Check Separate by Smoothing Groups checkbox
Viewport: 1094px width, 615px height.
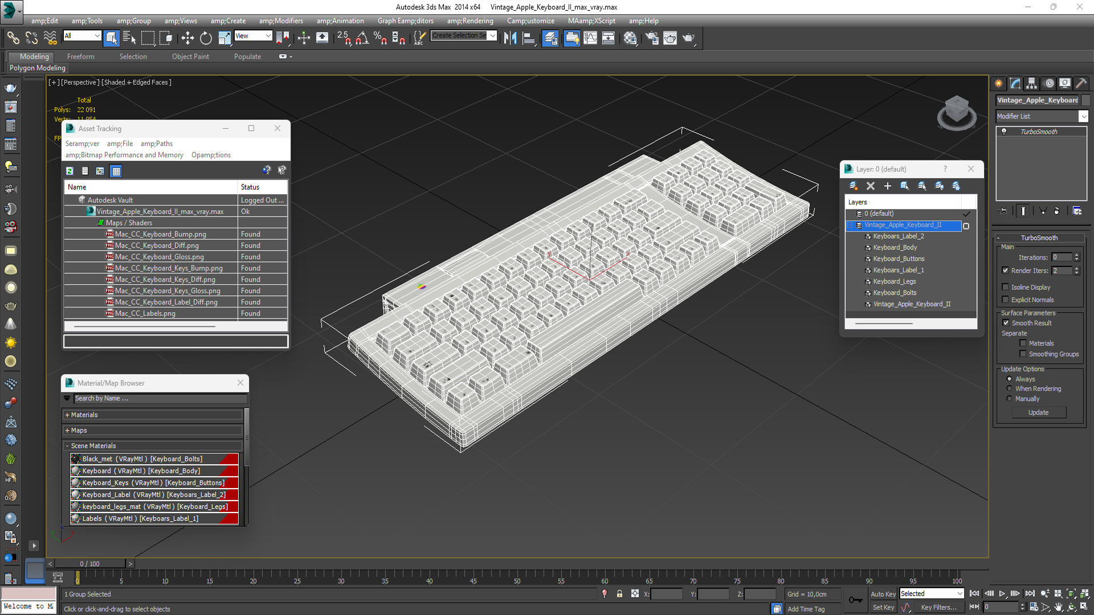[1023, 354]
